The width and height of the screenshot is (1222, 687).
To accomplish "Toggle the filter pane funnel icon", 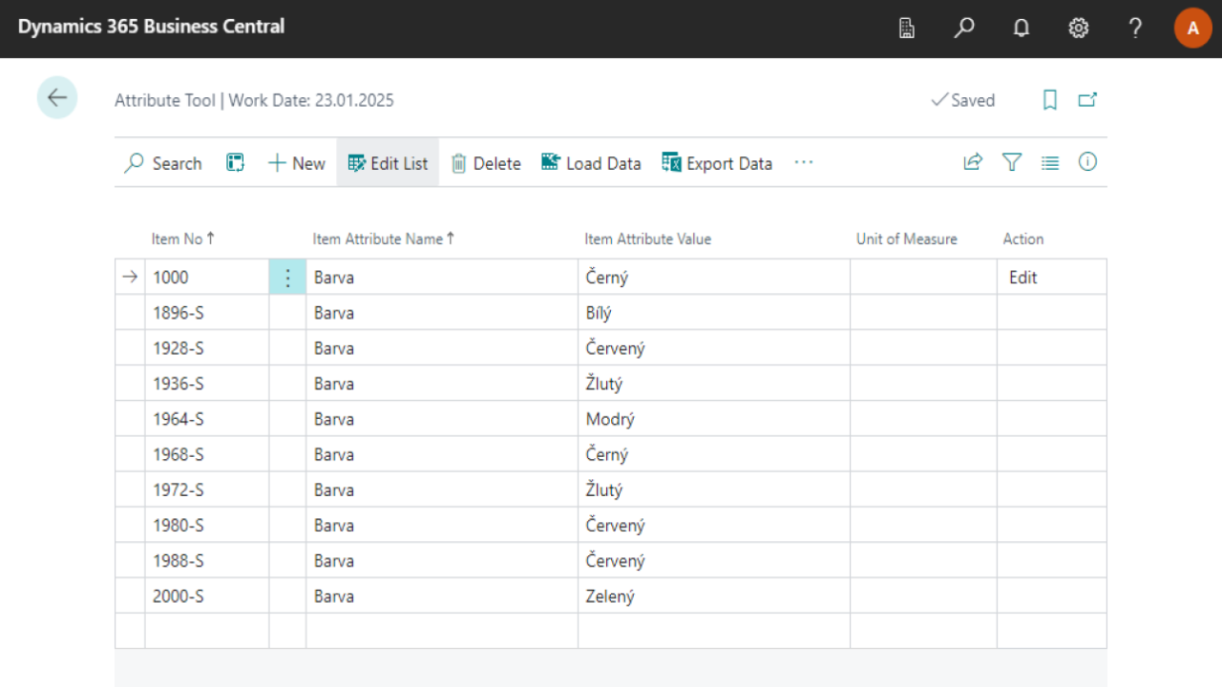I will (1012, 162).
